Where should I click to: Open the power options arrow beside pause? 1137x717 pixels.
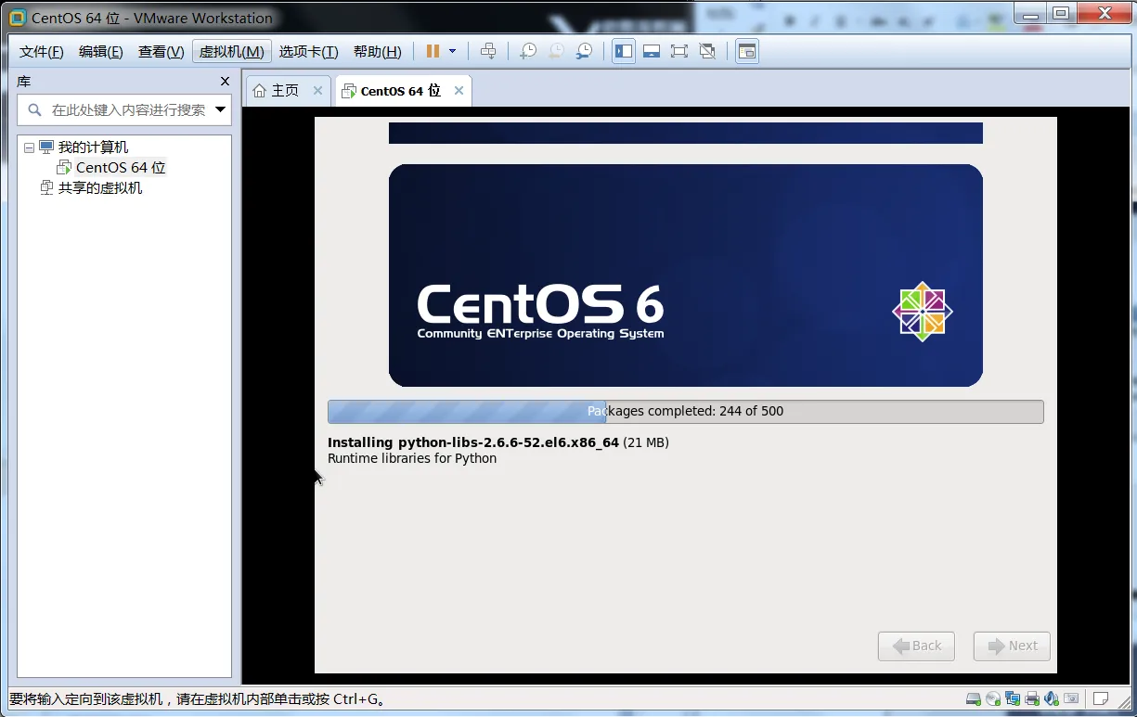(x=453, y=51)
